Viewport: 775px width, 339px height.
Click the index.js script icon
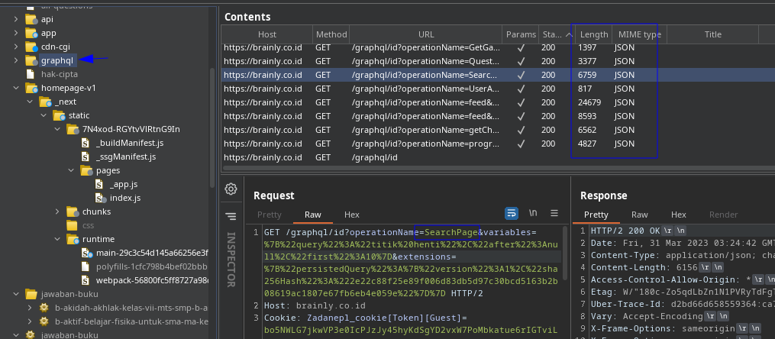[100, 199]
